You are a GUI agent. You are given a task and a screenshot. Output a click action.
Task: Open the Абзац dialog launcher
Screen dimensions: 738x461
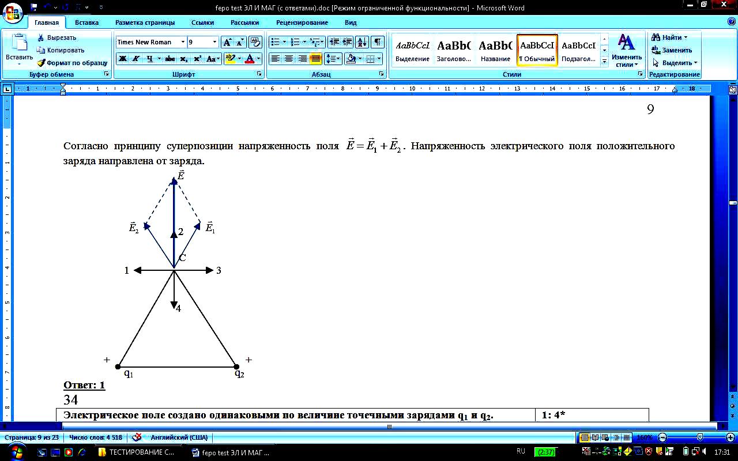tap(382, 74)
